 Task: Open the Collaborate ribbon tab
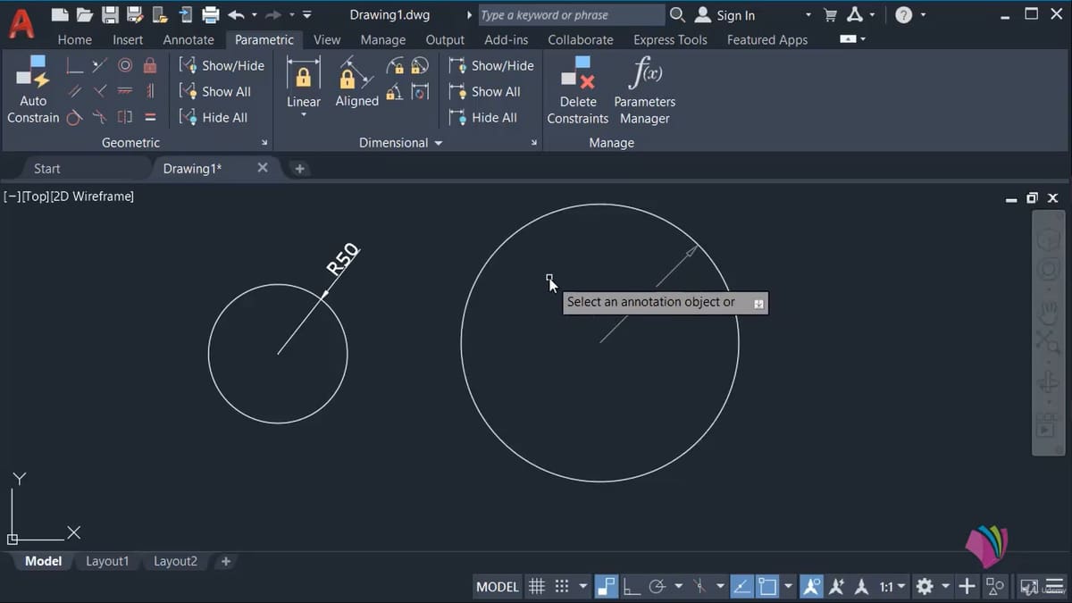(x=581, y=39)
